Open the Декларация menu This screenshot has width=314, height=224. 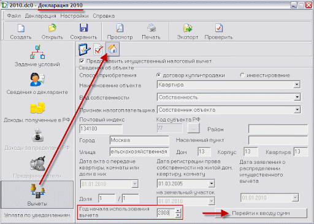[x=40, y=16]
